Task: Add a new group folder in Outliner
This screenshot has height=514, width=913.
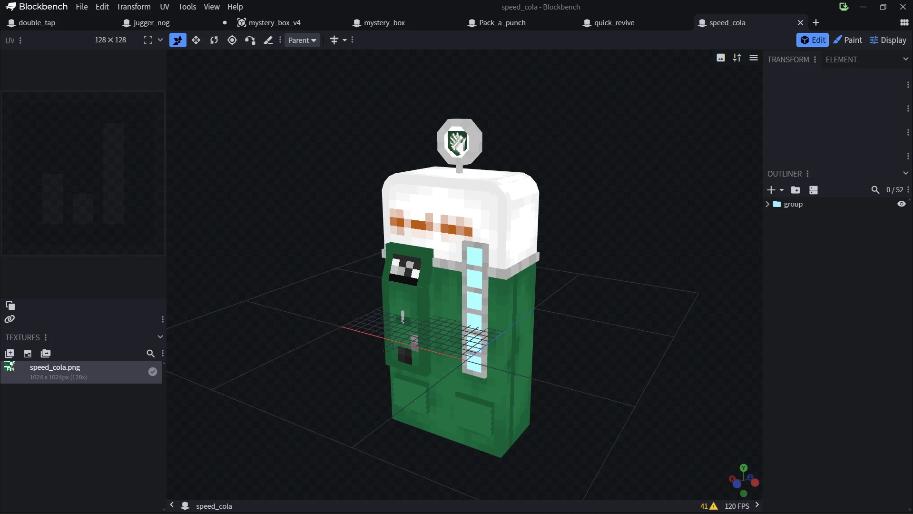Action: click(x=795, y=190)
